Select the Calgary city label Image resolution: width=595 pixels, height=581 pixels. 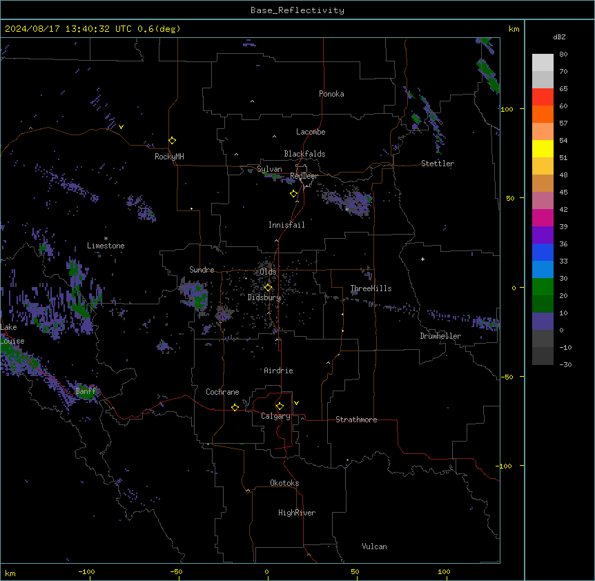point(275,416)
